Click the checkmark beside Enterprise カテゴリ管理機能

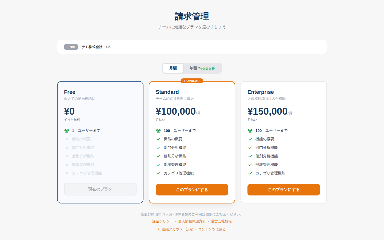pos(250,173)
